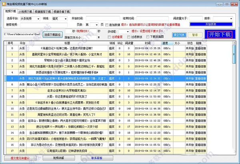Click the 阅读量 column header
The height and width of the screenshot is (164, 240).
coord(129,43)
